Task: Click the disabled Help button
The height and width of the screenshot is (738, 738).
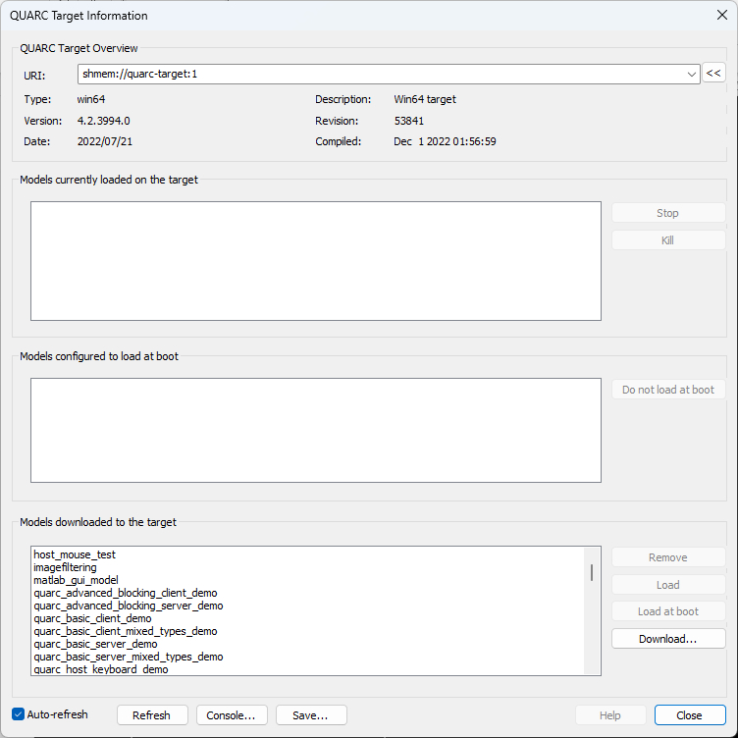Action: click(610, 714)
